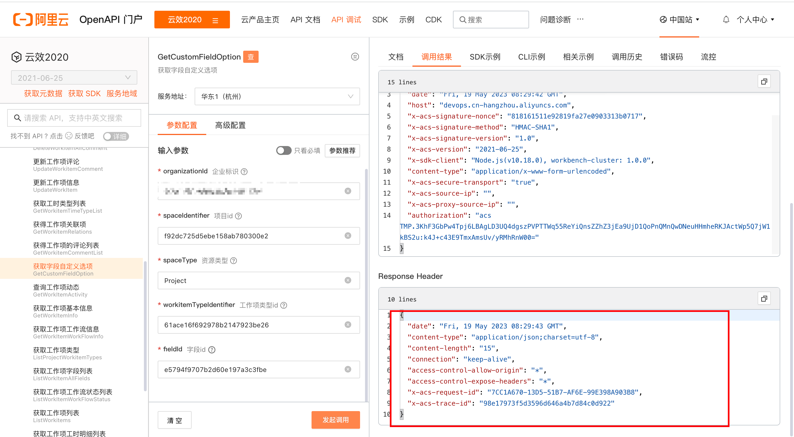Clear the spaceIdentifier field value
This screenshot has width=794, height=437.
click(x=348, y=236)
